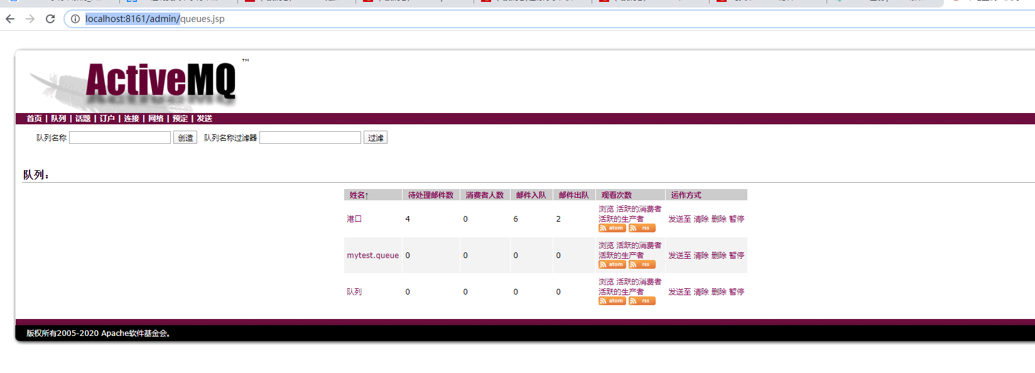Click 活跃的消费者 for mytest.queue
The image size is (1035, 373).
[639, 246]
